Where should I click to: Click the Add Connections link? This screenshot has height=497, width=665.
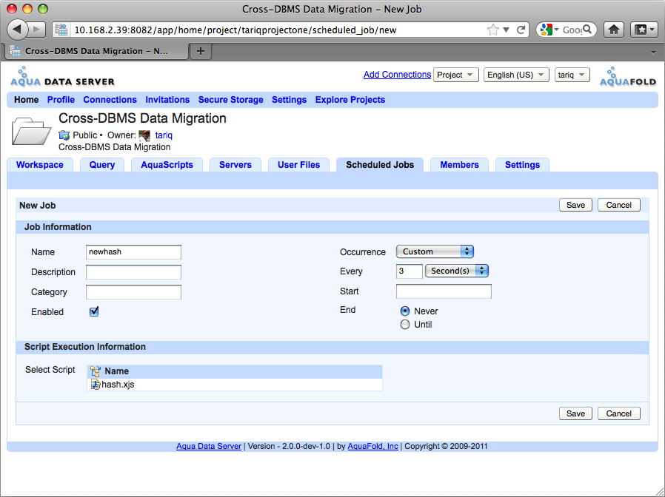[398, 75]
